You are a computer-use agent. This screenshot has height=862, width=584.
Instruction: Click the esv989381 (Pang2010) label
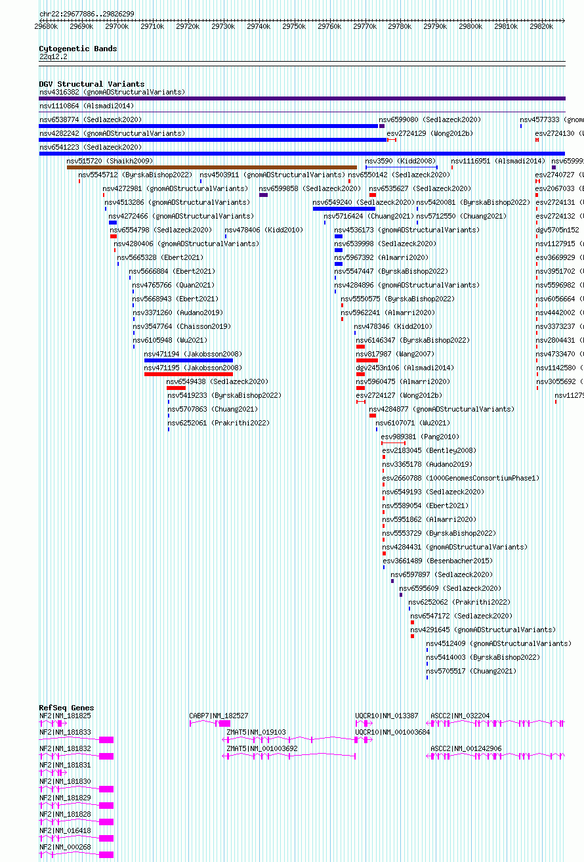[420, 437]
